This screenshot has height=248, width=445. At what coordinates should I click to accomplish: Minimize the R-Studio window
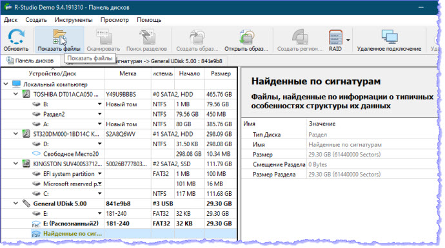tap(421, 7)
